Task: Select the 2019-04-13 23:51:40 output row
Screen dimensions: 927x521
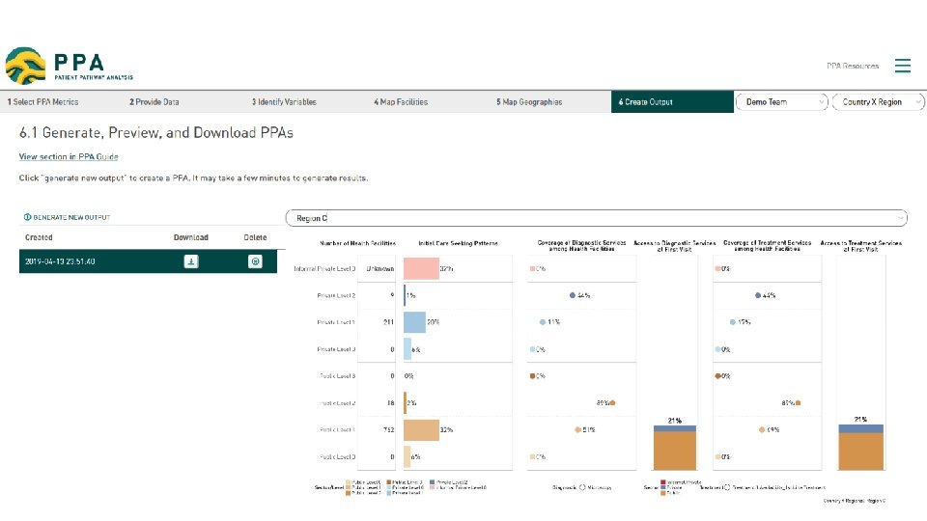Action: point(87,261)
